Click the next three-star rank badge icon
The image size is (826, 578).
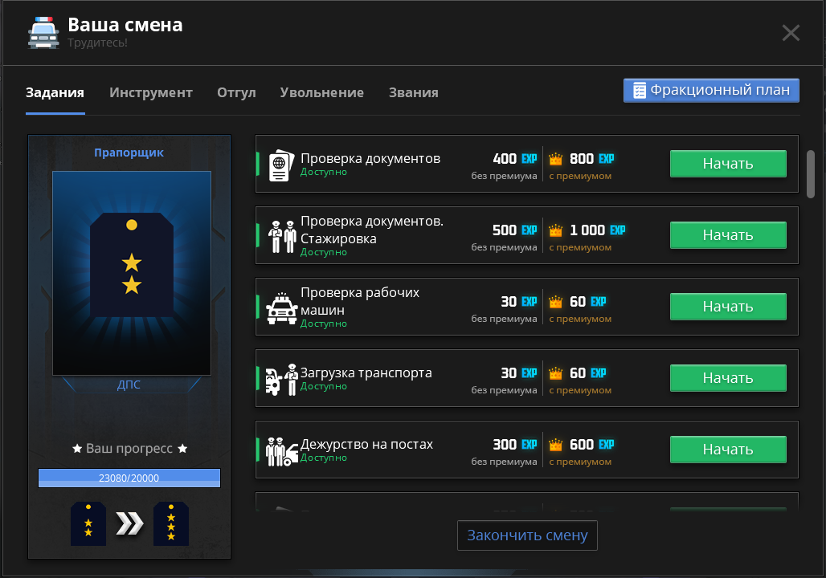click(x=171, y=524)
